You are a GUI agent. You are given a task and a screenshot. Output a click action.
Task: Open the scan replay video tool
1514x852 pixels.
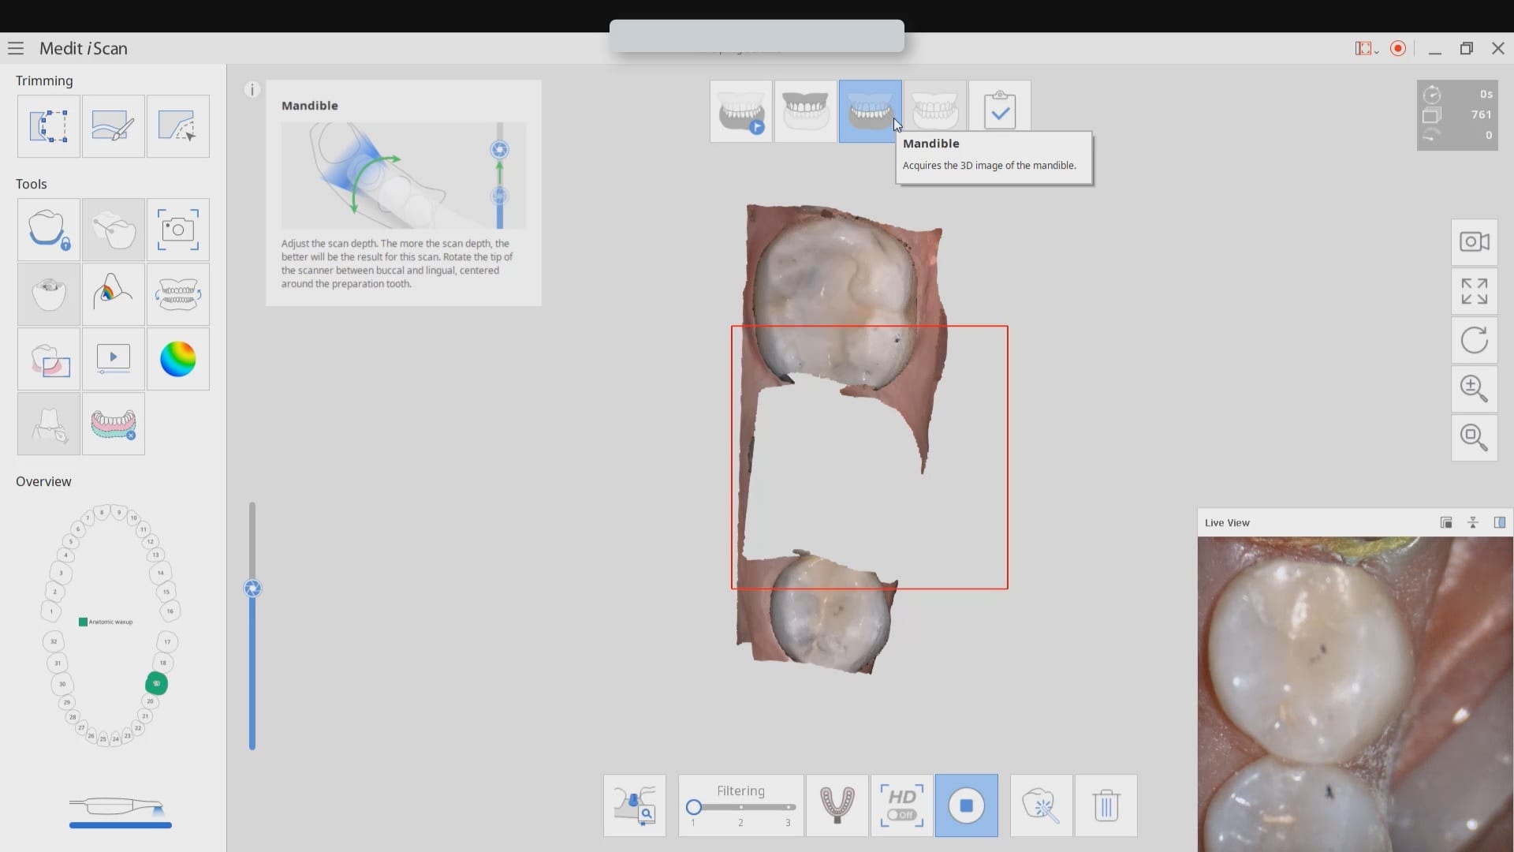point(113,360)
